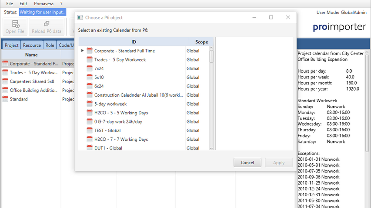
Task: Click the 5-day workweek calendar icon
Action: 90,104
